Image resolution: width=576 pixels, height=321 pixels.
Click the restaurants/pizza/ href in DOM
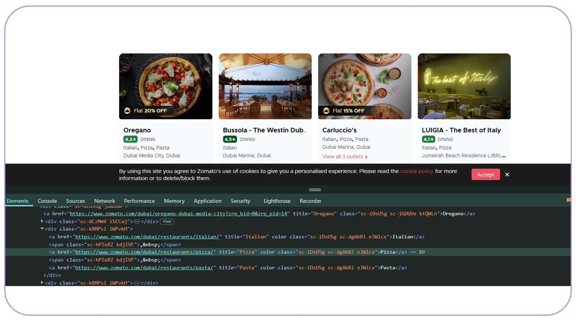144,252
